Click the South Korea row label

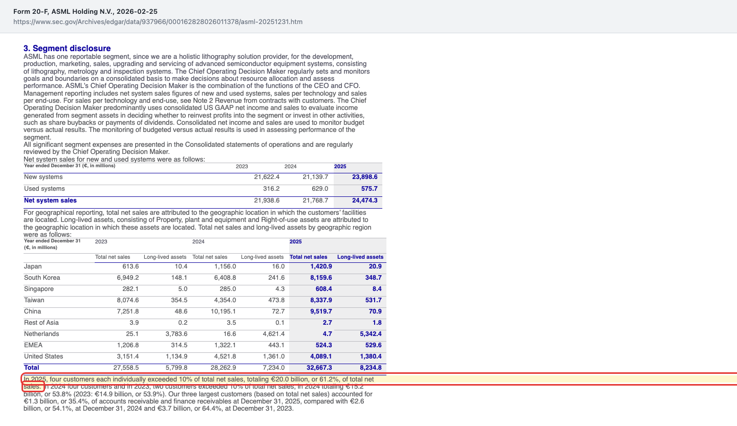point(42,278)
